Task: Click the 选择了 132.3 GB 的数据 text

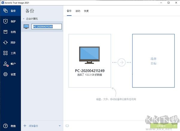Action: point(89,75)
